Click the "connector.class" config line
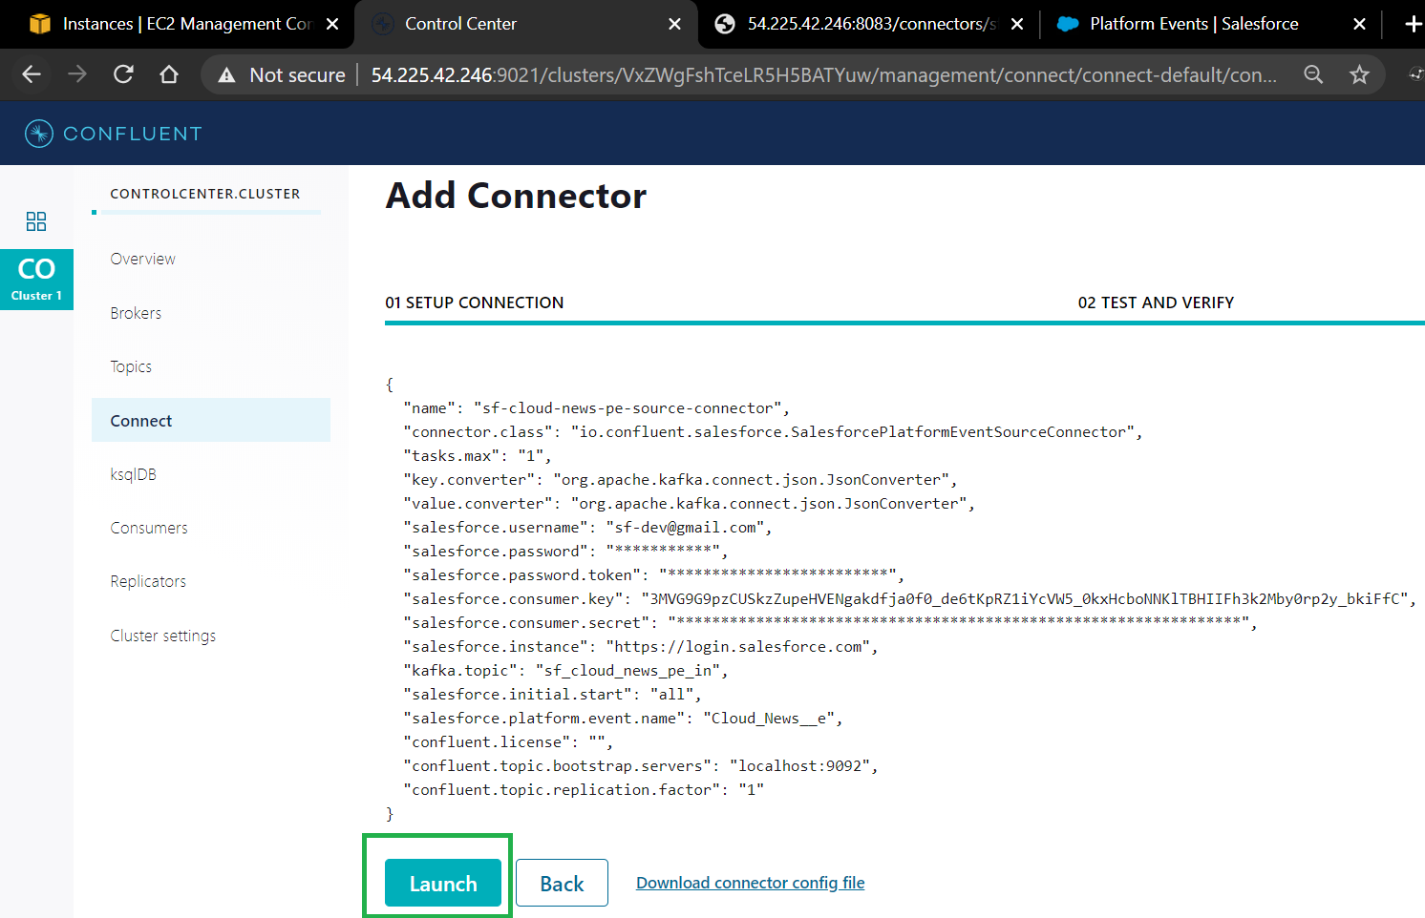Viewport: 1425px width, 918px height. 774,432
